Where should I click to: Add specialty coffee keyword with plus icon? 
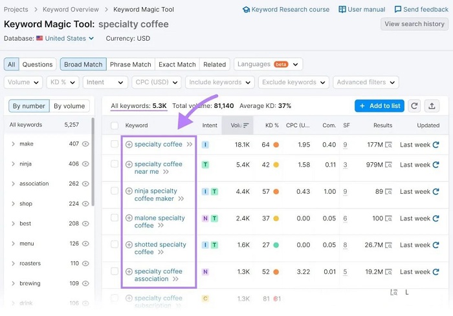pos(129,144)
